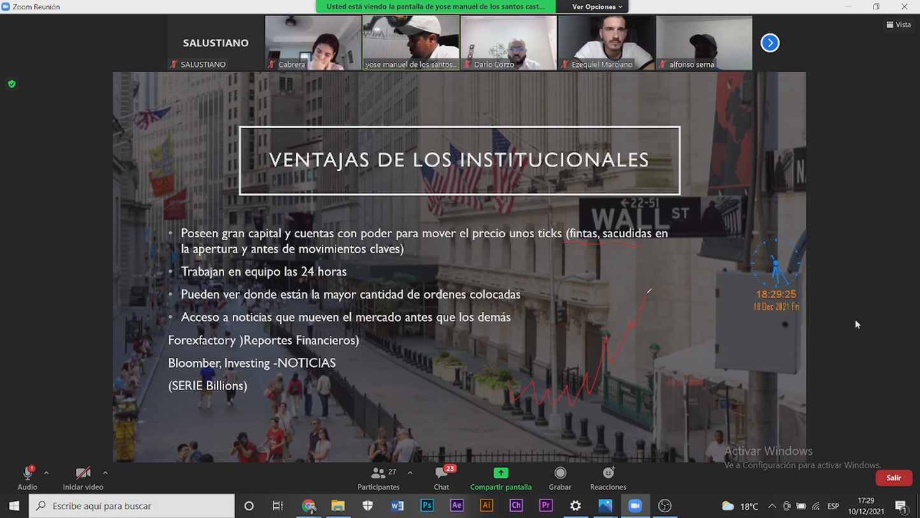Viewport: 920px width, 518px height.
Task: Select Ezequiel Marciano's video thumbnail
Action: point(606,43)
